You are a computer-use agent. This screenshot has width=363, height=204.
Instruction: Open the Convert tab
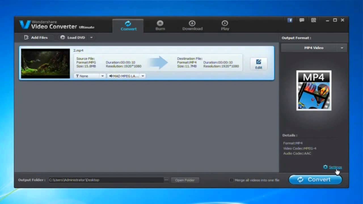point(128,26)
